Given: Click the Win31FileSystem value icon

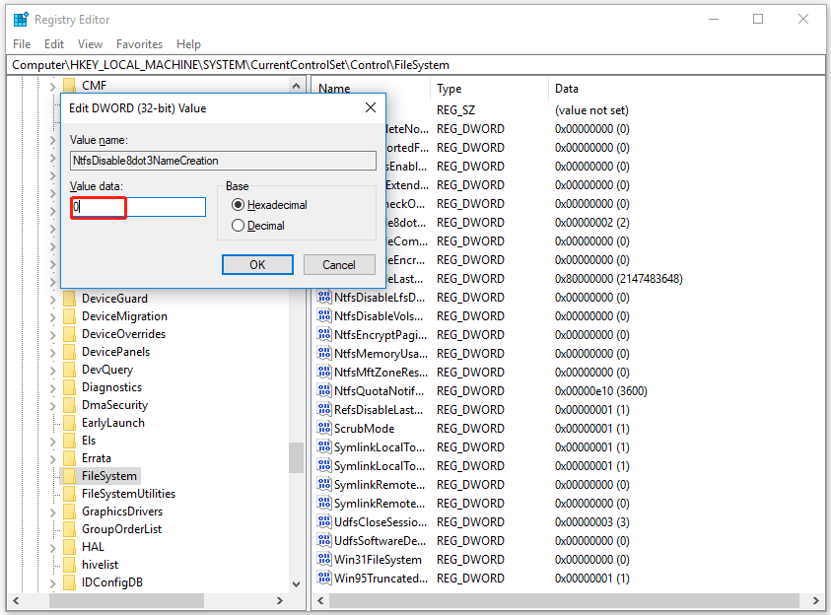Looking at the screenshot, I should [x=324, y=560].
